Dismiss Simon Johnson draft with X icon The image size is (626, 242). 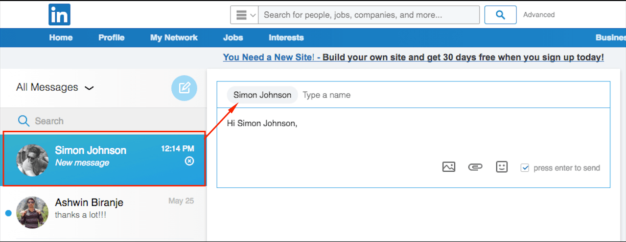coord(189,161)
